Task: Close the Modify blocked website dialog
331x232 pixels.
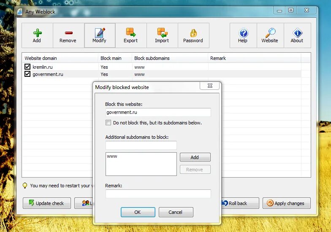Action: (x=209, y=86)
